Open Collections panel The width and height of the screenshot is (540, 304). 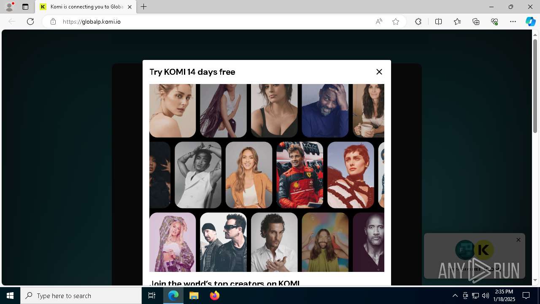pyautogui.click(x=476, y=22)
